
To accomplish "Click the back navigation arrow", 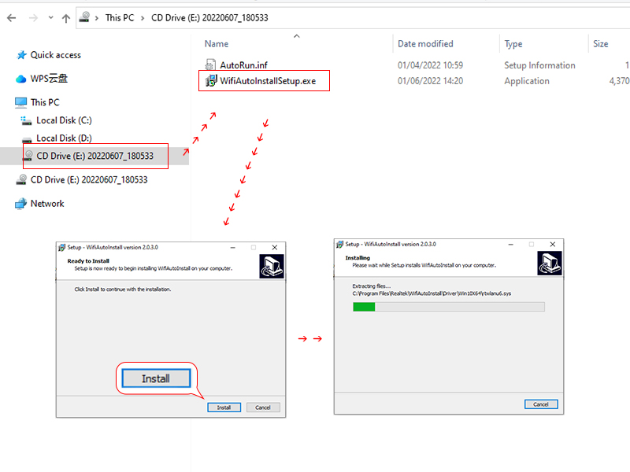I will pyautogui.click(x=10, y=17).
